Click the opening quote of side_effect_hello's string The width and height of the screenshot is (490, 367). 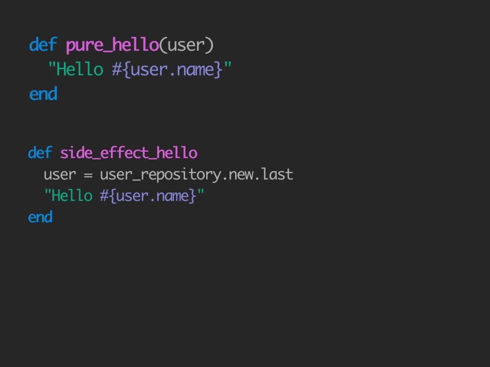(47, 194)
